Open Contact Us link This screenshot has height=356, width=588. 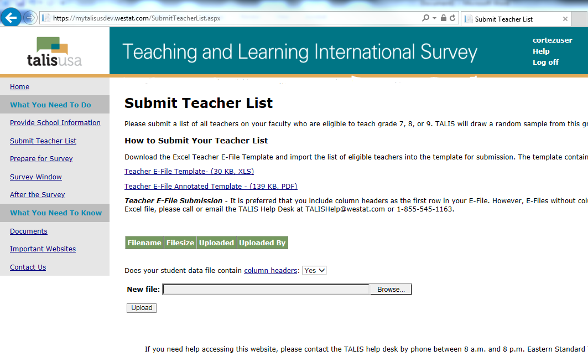[28, 267]
